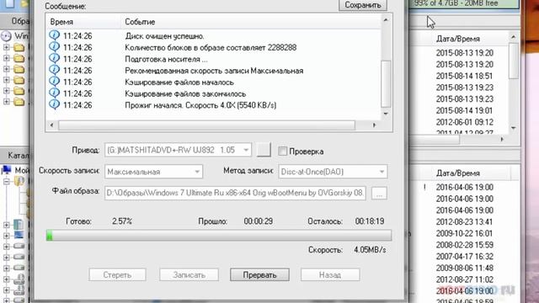Viewport: 539px width, 303px height.
Task: Click message log horizontal scroll left arrow
Action: click(x=51, y=125)
